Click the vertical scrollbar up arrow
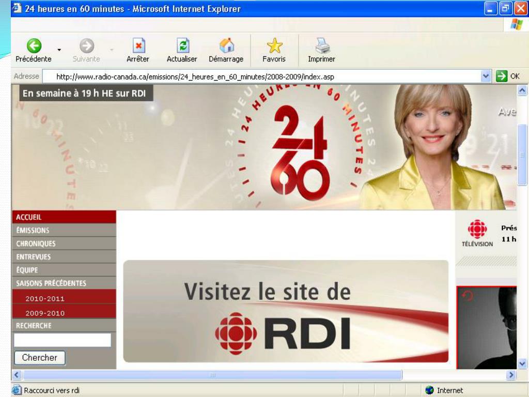 522,90
